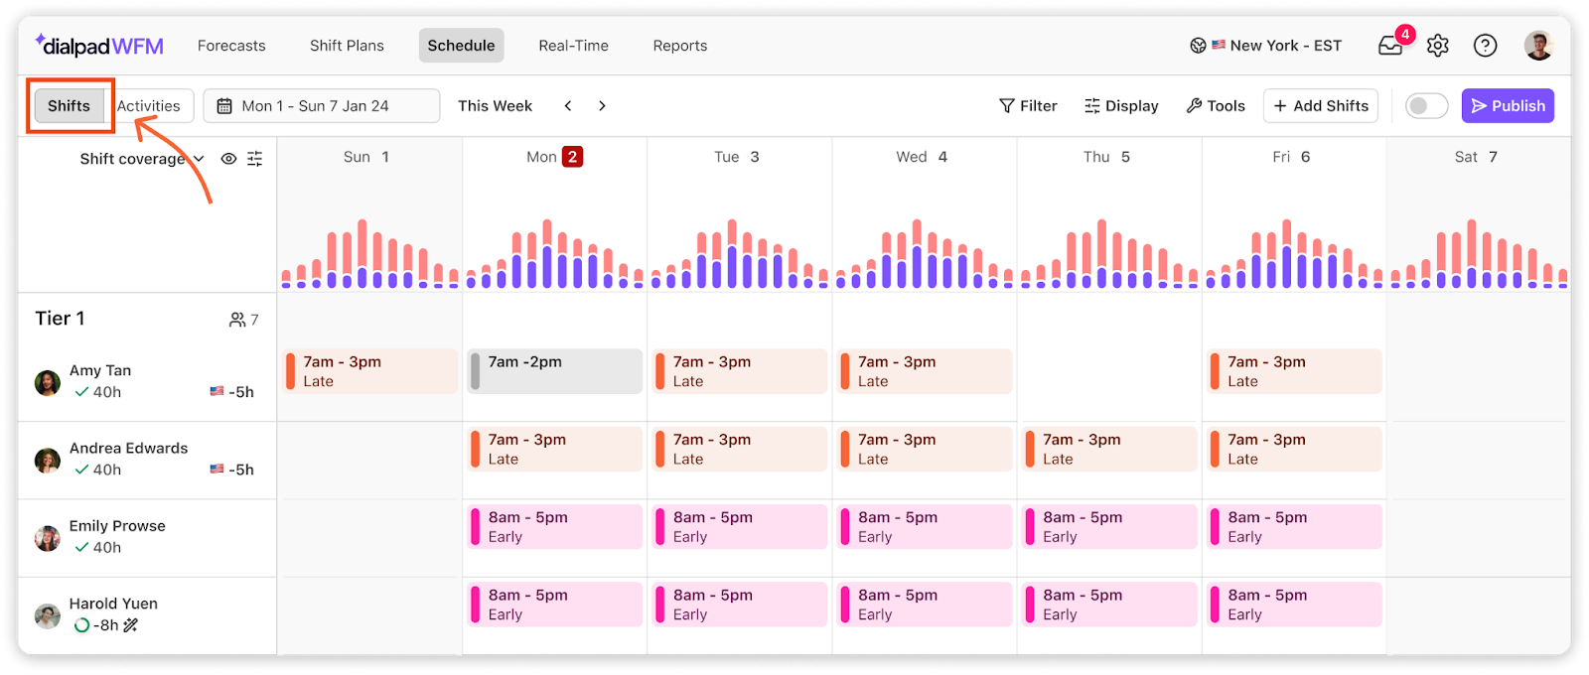The width and height of the screenshot is (1589, 675).
Task: Open the help question mark icon
Action: coord(1485,46)
